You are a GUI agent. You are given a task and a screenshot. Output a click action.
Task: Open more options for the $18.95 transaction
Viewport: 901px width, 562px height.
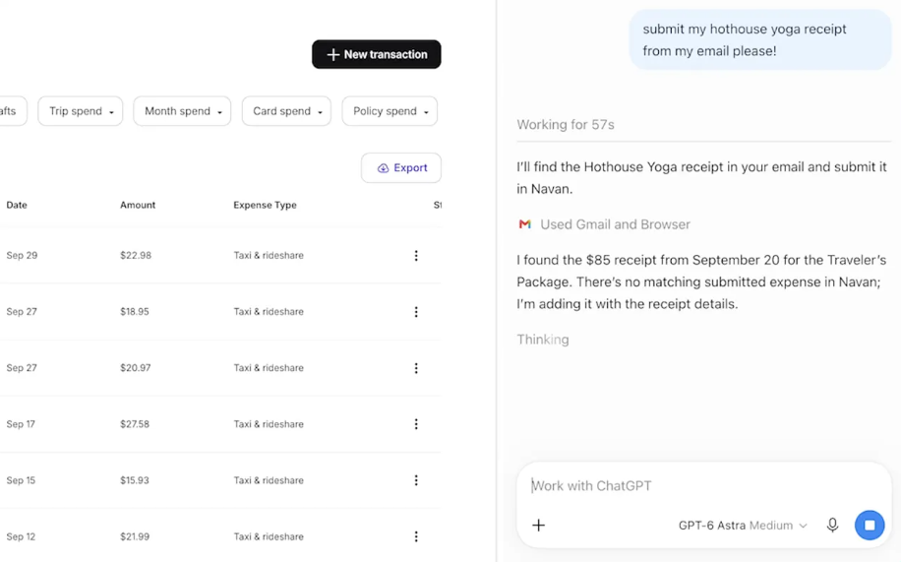[416, 312]
